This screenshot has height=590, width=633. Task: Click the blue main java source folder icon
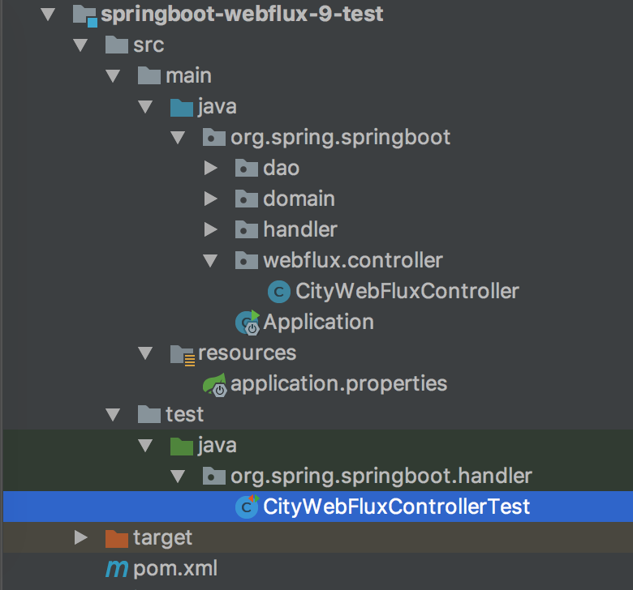point(182,106)
